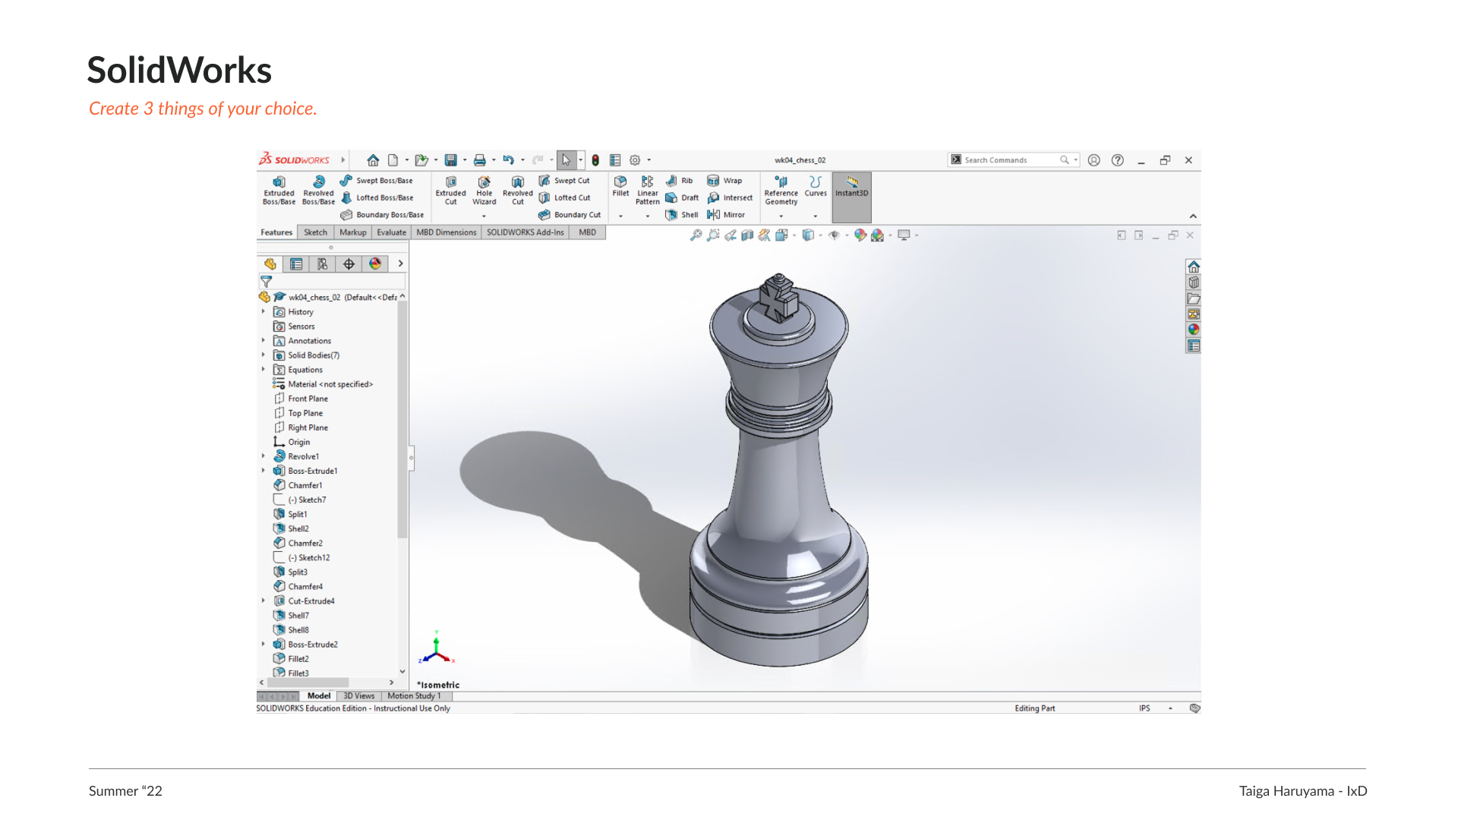Click the Appearances color wheel in task pane
This screenshot has height=820, width=1458.
[x=1194, y=330]
